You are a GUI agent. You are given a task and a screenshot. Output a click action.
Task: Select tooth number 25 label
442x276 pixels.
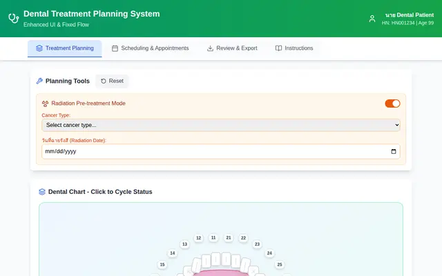tap(280, 264)
